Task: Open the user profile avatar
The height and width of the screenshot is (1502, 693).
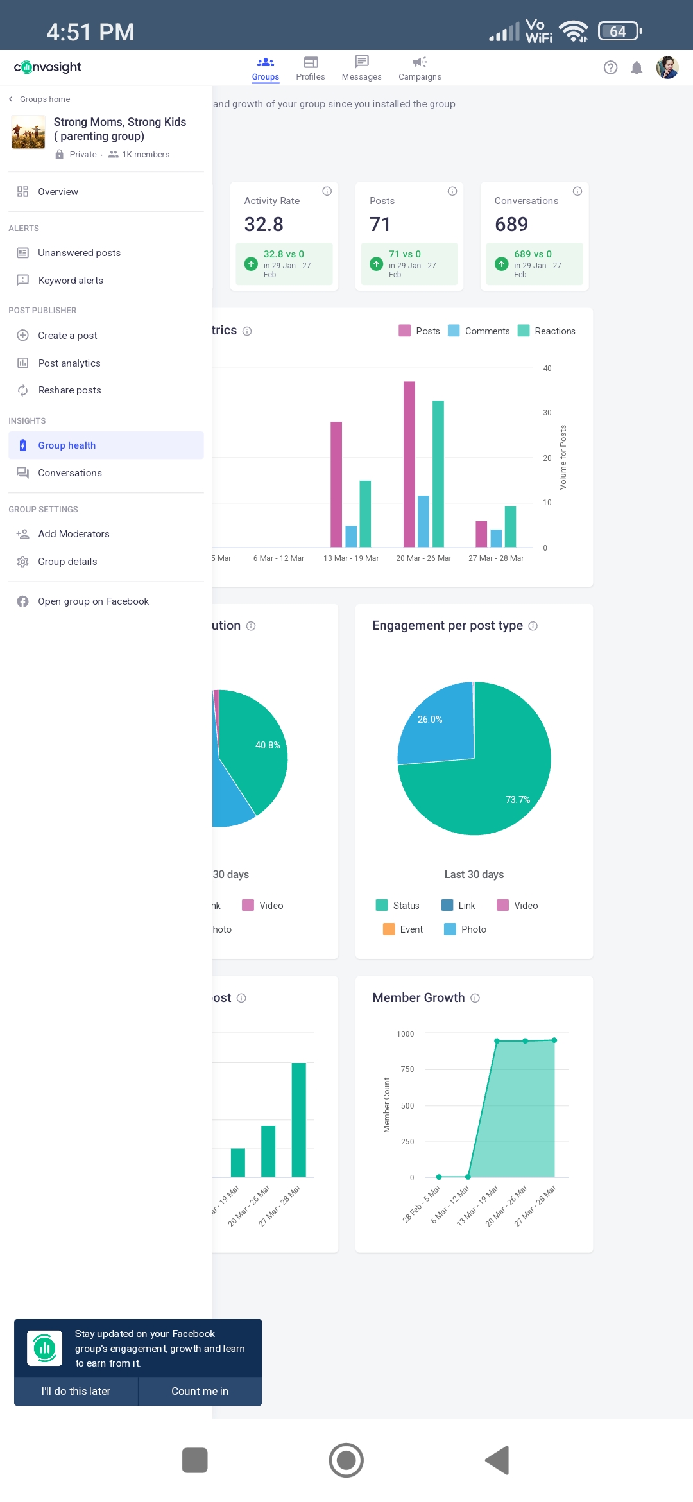Action: pyautogui.click(x=667, y=67)
